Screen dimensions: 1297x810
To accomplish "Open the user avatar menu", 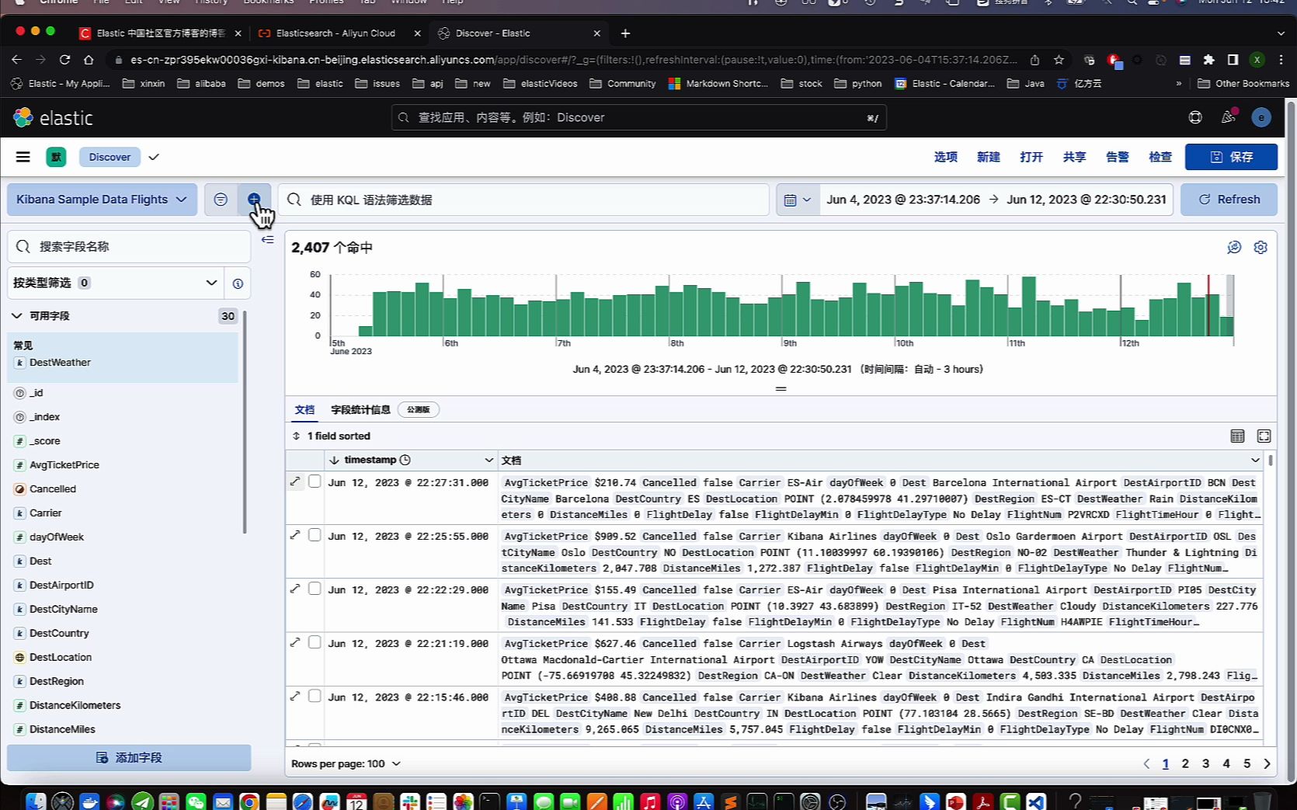I will click(1261, 117).
